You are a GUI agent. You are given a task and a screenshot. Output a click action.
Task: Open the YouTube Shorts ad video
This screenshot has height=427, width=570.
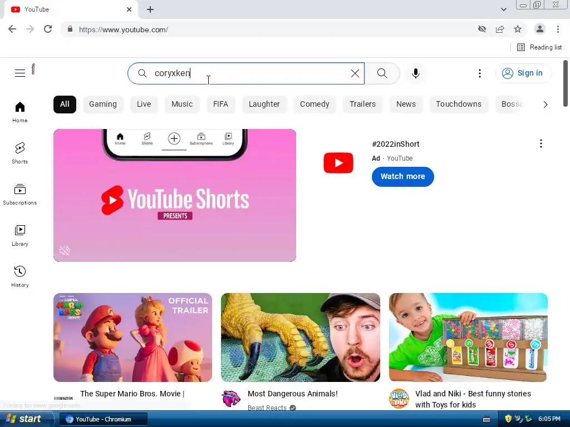click(x=175, y=195)
